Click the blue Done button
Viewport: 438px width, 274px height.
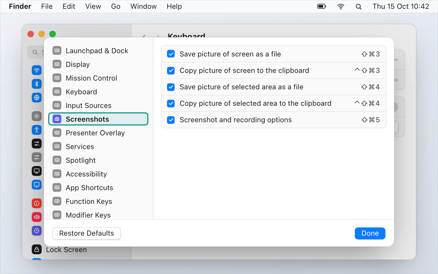(370, 233)
